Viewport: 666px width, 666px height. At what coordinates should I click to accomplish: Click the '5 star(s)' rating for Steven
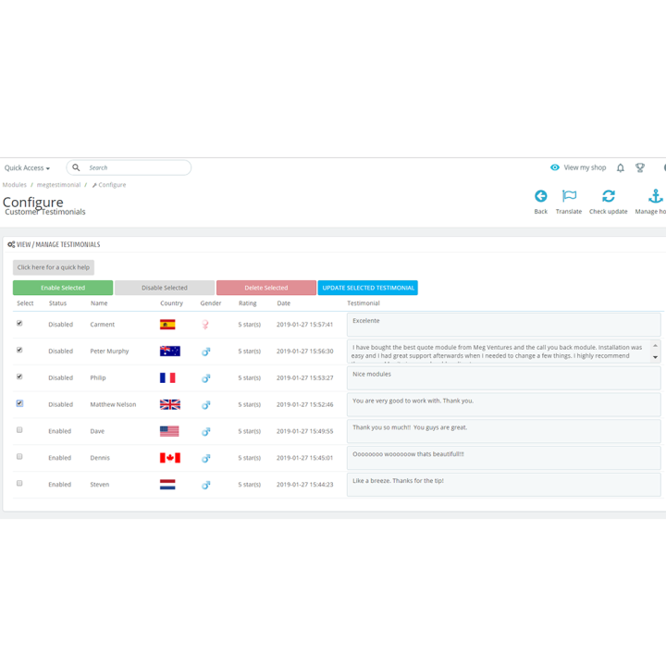tap(250, 485)
